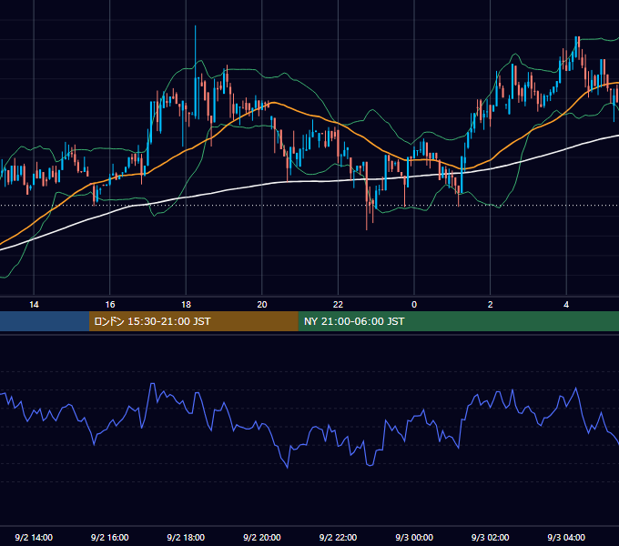
Task: Click the NY 21:00-06:00 JST session bar
Action: [458, 321]
